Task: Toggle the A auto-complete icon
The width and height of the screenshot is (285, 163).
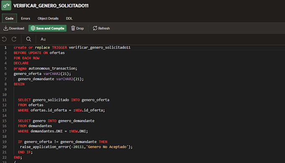Action: 43,39
